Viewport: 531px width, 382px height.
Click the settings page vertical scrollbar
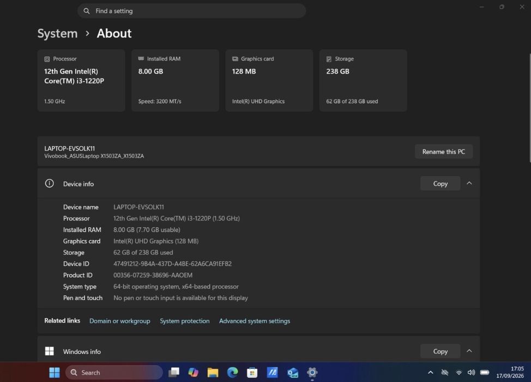(529, 108)
